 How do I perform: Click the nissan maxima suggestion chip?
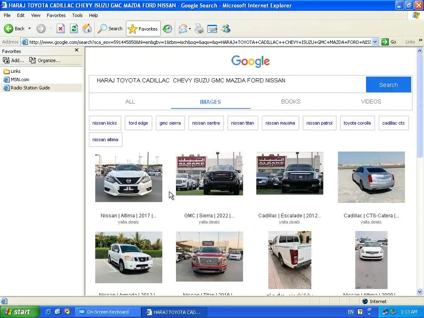(x=280, y=123)
